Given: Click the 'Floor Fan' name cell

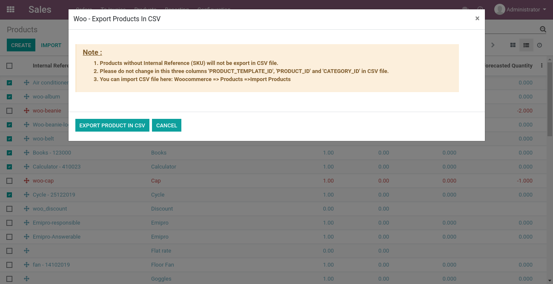Looking at the screenshot, I should coord(163,265).
